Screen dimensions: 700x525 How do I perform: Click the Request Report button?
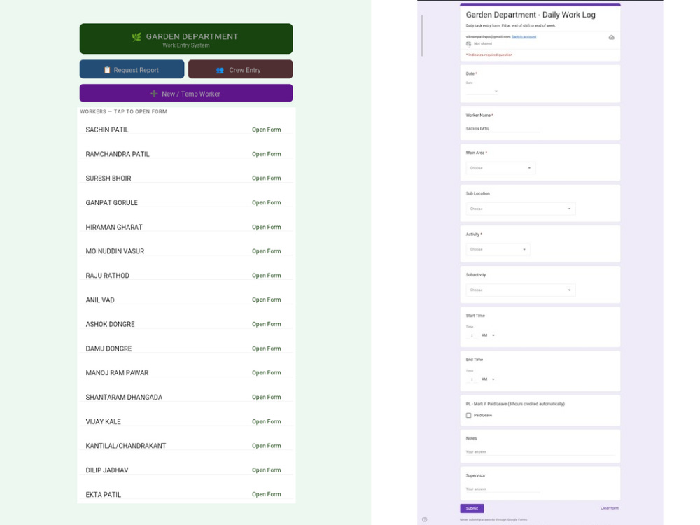pos(132,69)
